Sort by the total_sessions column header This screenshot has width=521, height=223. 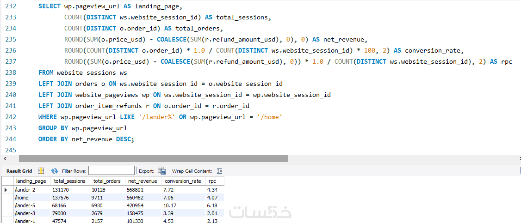(71, 181)
